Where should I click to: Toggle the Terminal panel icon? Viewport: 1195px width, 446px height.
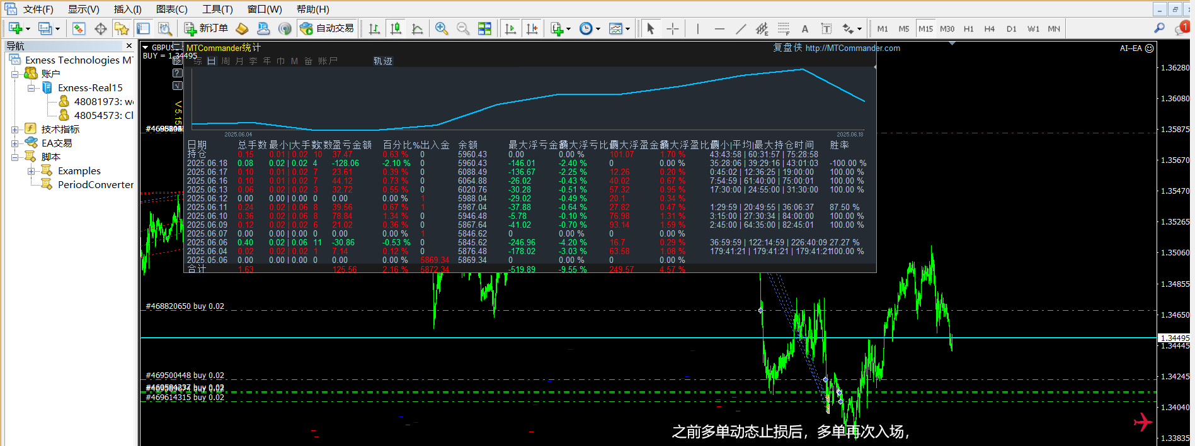tap(143, 28)
